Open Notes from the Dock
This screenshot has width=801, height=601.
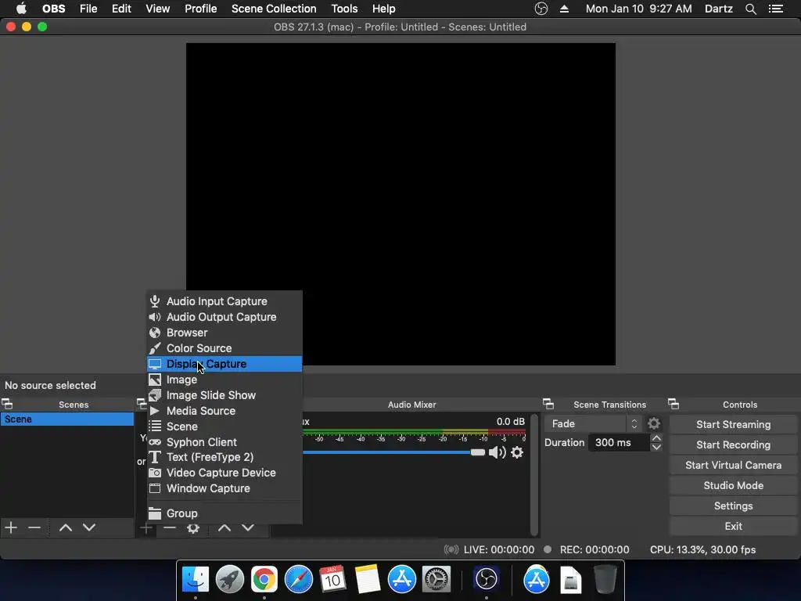point(367,579)
